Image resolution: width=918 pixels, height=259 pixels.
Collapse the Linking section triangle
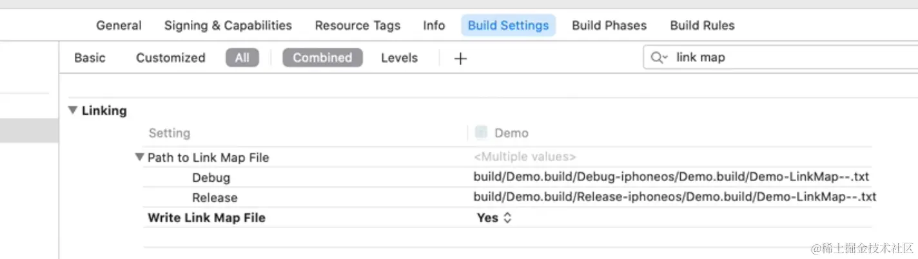[x=73, y=111]
